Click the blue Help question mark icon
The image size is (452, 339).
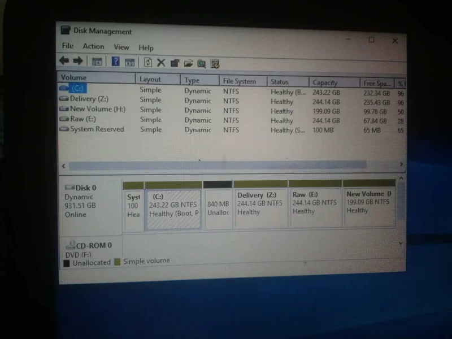[x=115, y=62]
